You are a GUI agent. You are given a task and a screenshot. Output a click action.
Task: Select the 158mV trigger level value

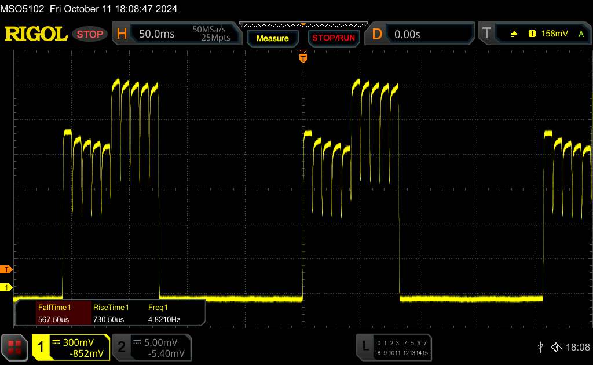(554, 34)
